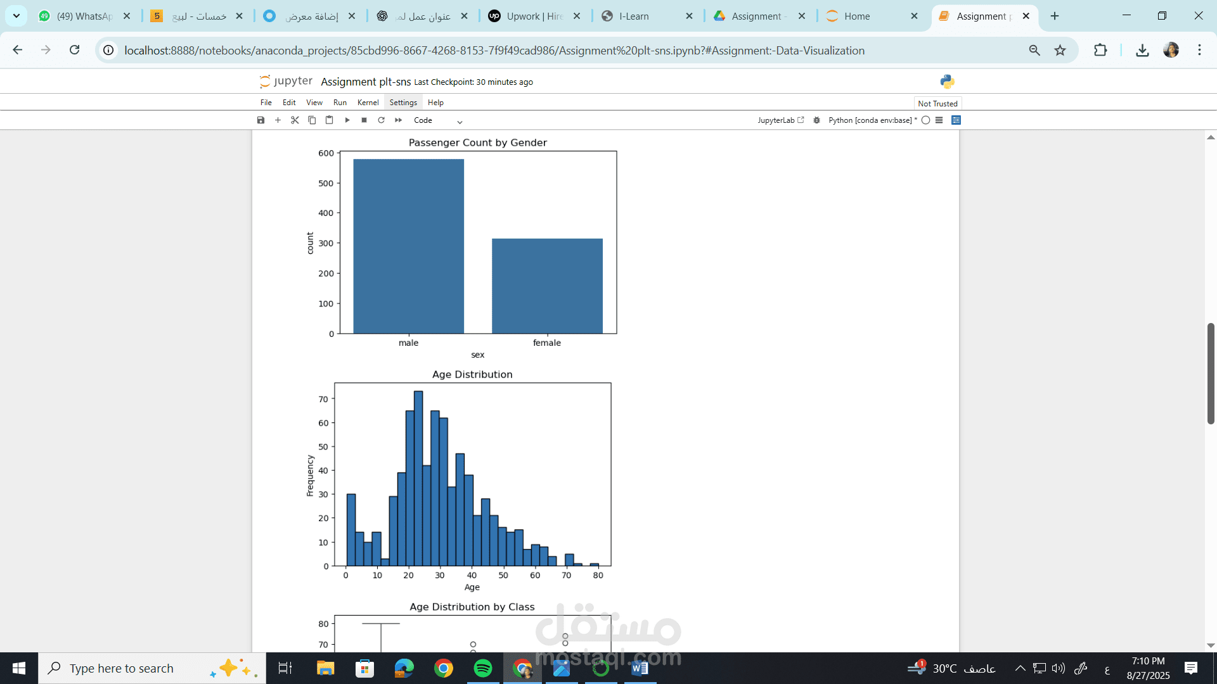
Task: Copy the selected cell
Action: pos(311,120)
